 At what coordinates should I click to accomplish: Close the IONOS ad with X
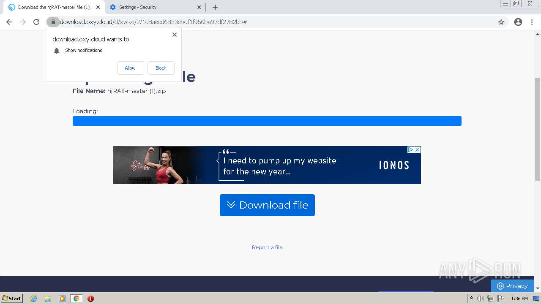pyautogui.click(x=418, y=149)
